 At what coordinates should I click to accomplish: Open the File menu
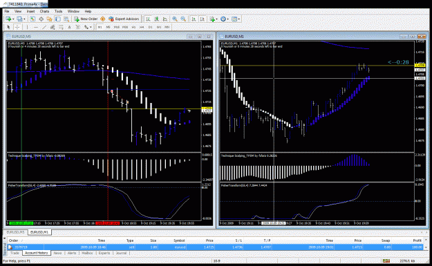(x=7, y=11)
